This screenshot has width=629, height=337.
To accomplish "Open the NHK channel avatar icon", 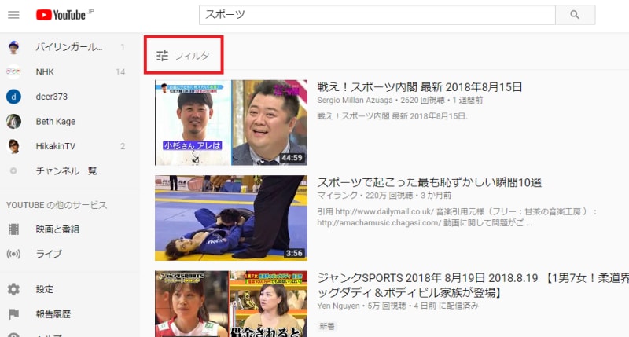I will [13, 72].
